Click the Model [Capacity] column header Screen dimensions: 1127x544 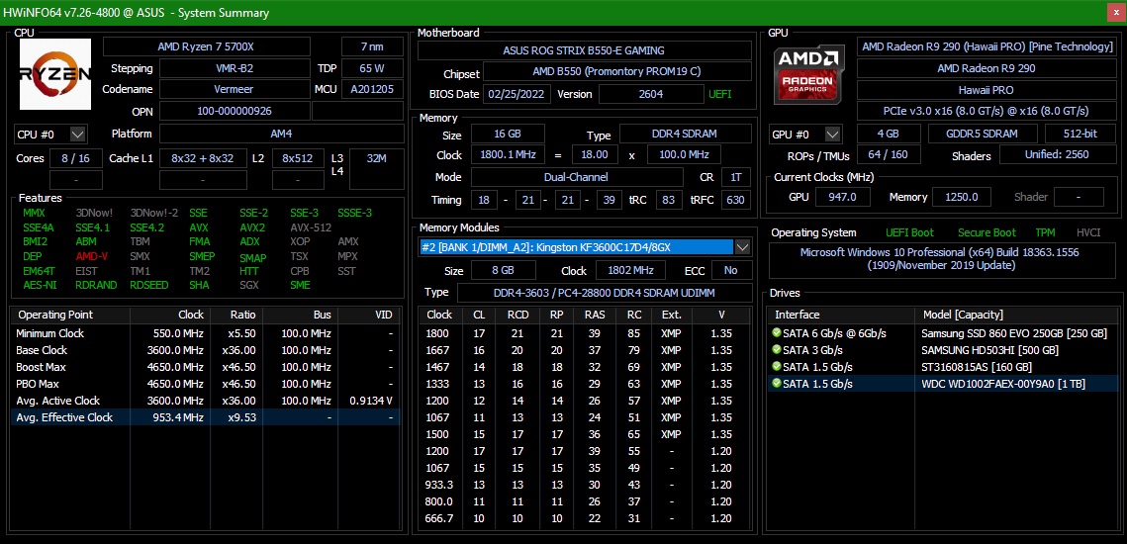[x=1016, y=315]
